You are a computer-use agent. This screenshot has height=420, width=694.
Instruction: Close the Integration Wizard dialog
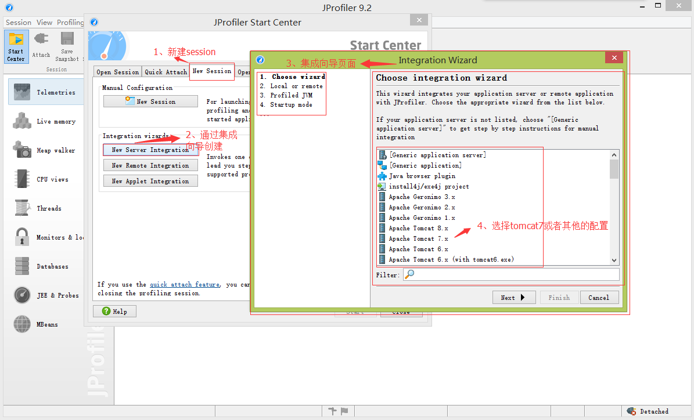(x=614, y=57)
